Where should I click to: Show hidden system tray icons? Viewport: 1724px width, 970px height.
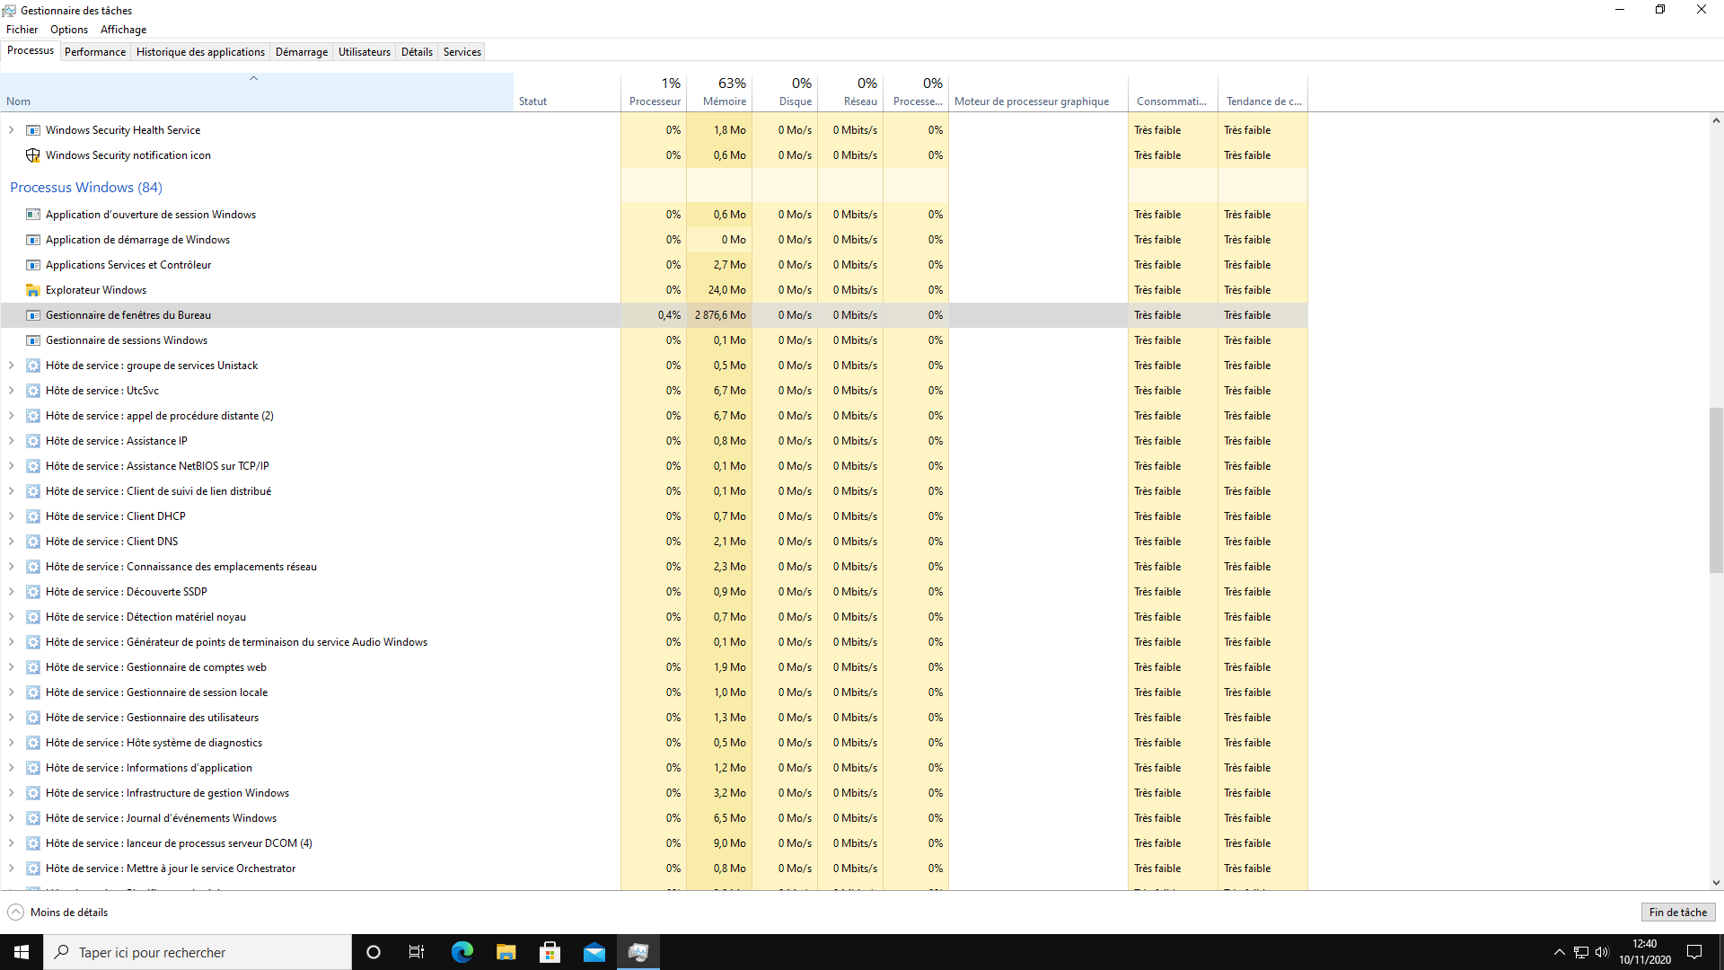click(1560, 952)
